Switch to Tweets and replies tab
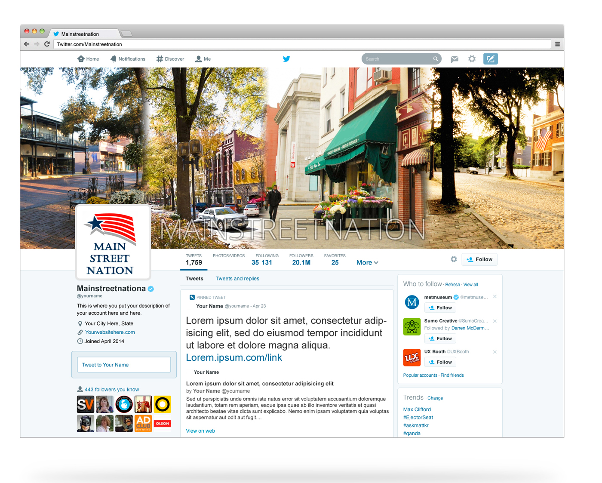Image resolution: width=602 pixels, height=483 pixels. (237, 279)
